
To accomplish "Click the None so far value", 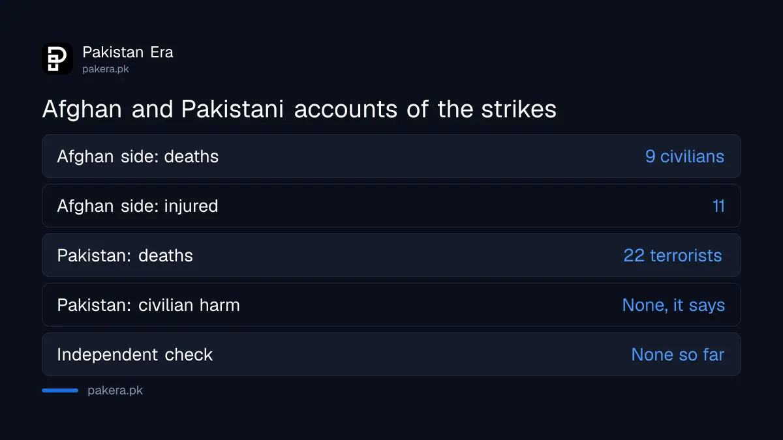I will (678, 355).
